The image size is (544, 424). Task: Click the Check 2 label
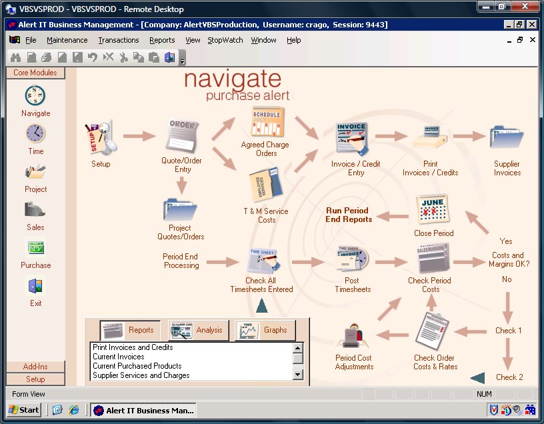(509, 377)
